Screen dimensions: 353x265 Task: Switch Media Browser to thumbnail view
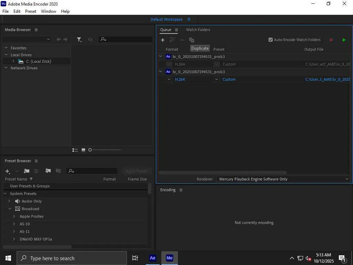(x=83, y=150)
